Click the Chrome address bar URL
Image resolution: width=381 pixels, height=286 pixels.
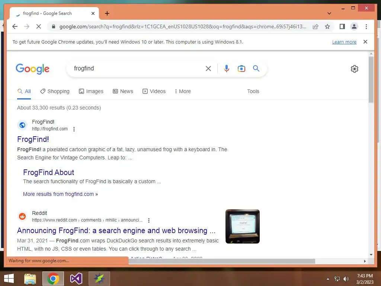click(183, 26)
